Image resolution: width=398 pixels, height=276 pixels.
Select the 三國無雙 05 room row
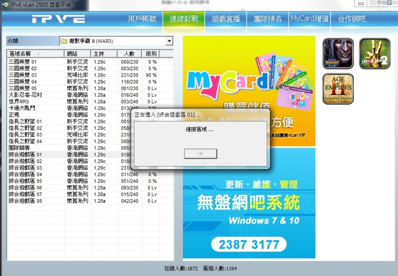click(90, 89)
